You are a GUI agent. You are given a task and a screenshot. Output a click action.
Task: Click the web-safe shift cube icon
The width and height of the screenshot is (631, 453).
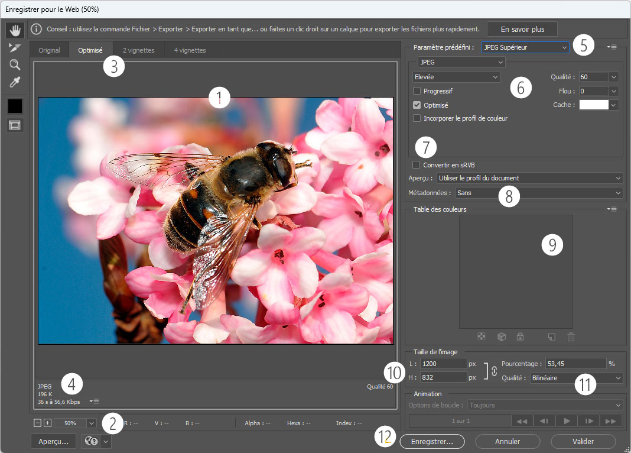tap(502, 336)
